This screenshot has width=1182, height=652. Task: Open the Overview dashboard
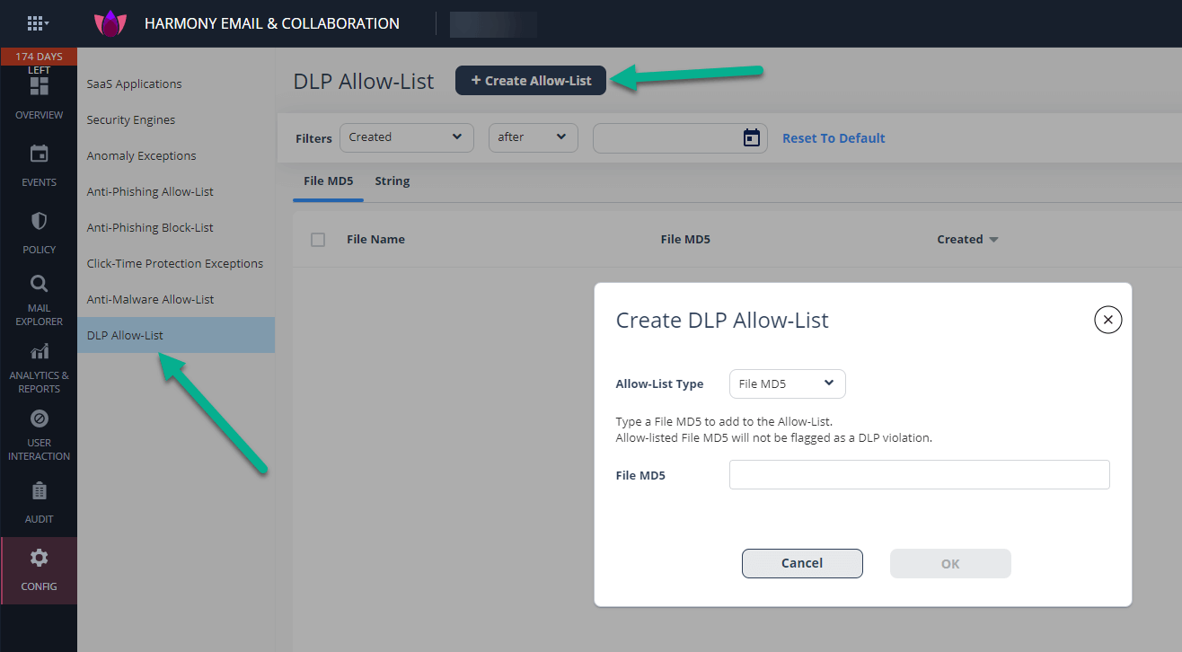point(39,87)
